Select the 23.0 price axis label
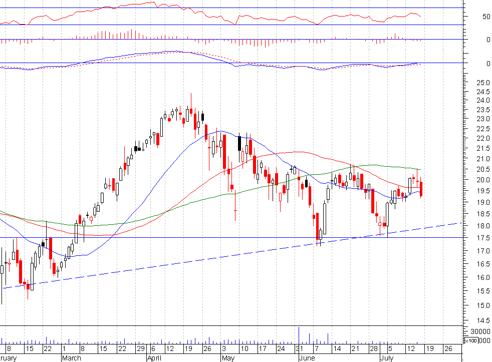The width and height of the screenshot is (492, 362). click(483, 119)
